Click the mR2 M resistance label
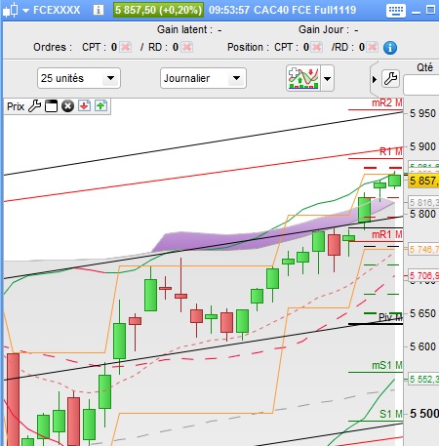This screenshot has width=439, height=446. tap(387, 103)
